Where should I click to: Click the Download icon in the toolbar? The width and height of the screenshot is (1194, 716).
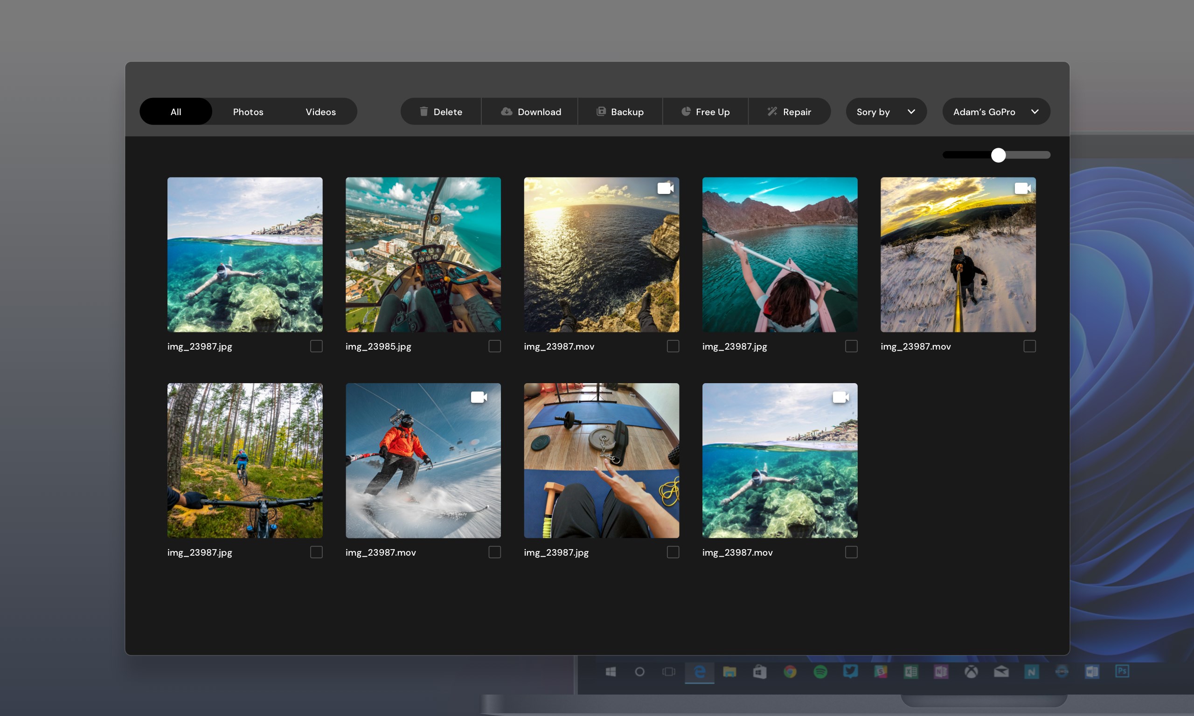506,111
